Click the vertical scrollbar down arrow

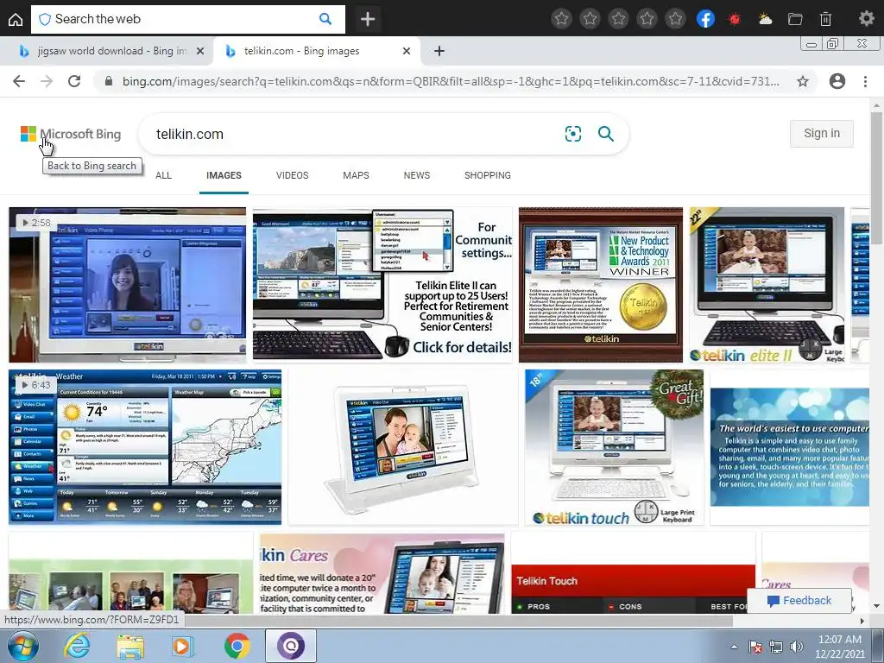tap(876, 607)
